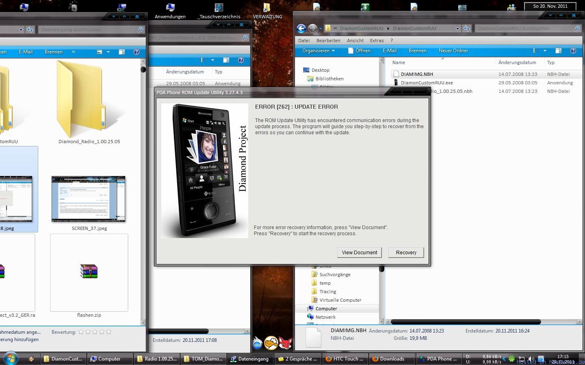
Task: Click Öffnen in the DiamonCustomRUU toolbar
Action: 359,51
